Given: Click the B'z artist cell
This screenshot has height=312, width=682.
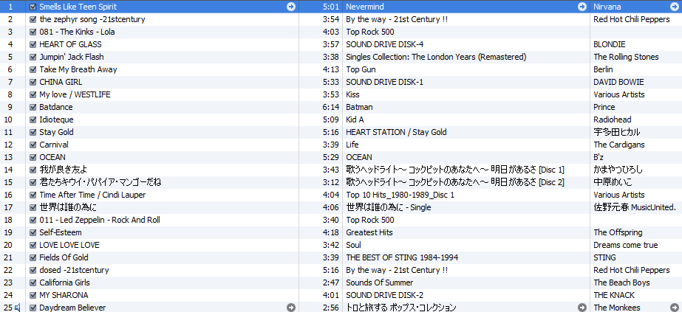Looking at the screenshot, I should point(599,158).
